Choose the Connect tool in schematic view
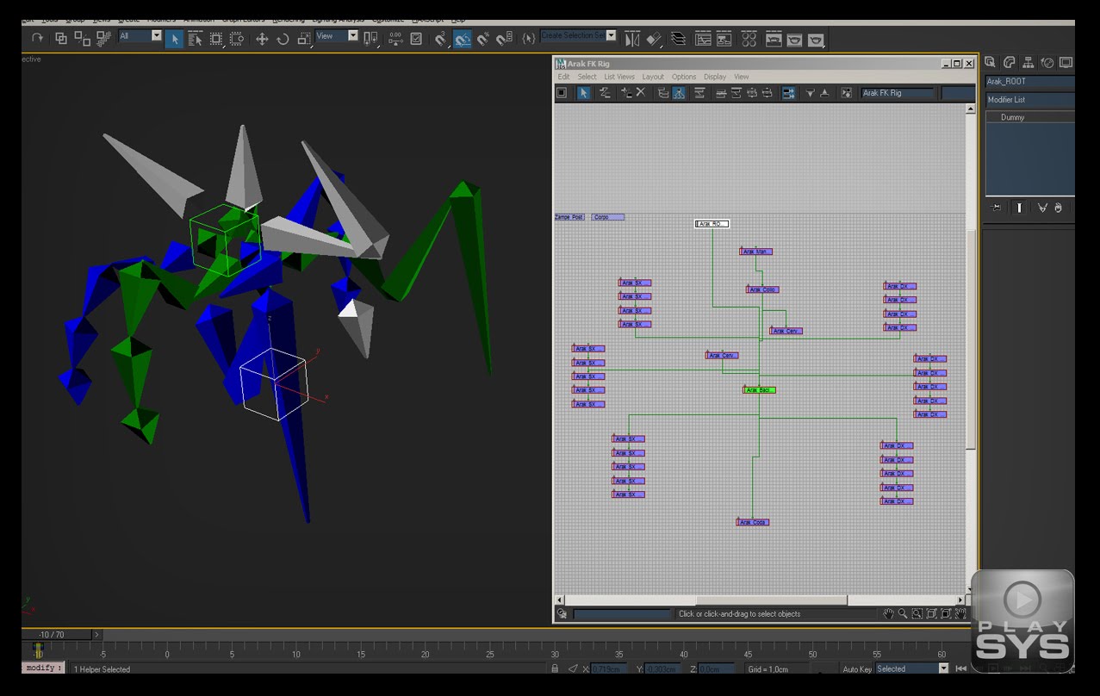 [x=605, y=93]
